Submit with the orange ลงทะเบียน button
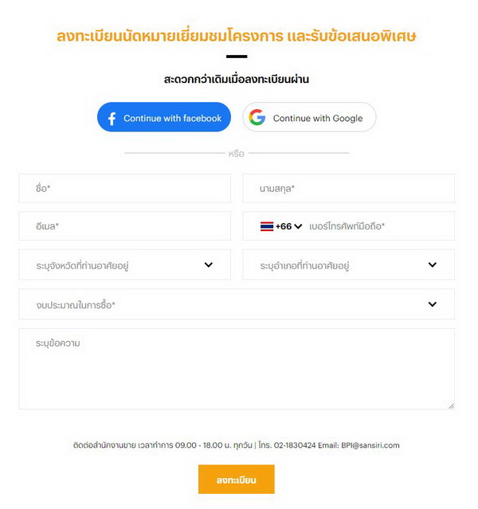478x509 pixels. click(237, 480)
